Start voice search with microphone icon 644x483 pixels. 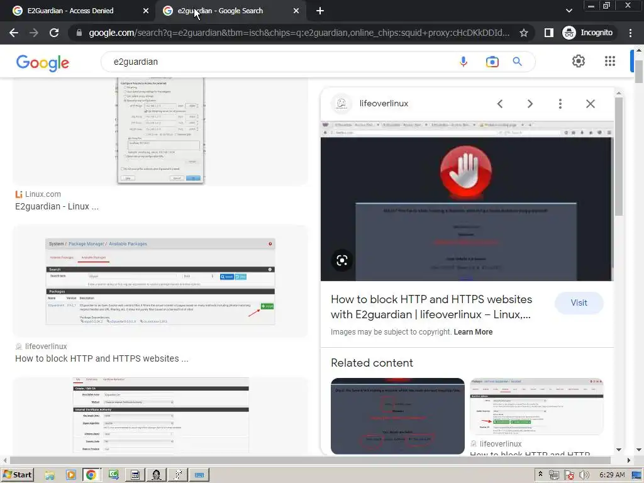[464, 62]
